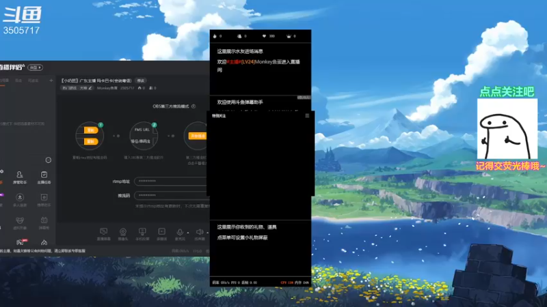Open the OBS push mode help icon
This screenshot has height=307, width=547.
pos(194,106)
